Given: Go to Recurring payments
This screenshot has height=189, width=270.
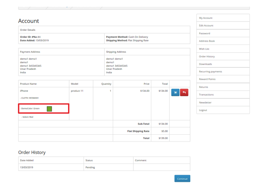Looking at the screenshot, I should (210, 72).
